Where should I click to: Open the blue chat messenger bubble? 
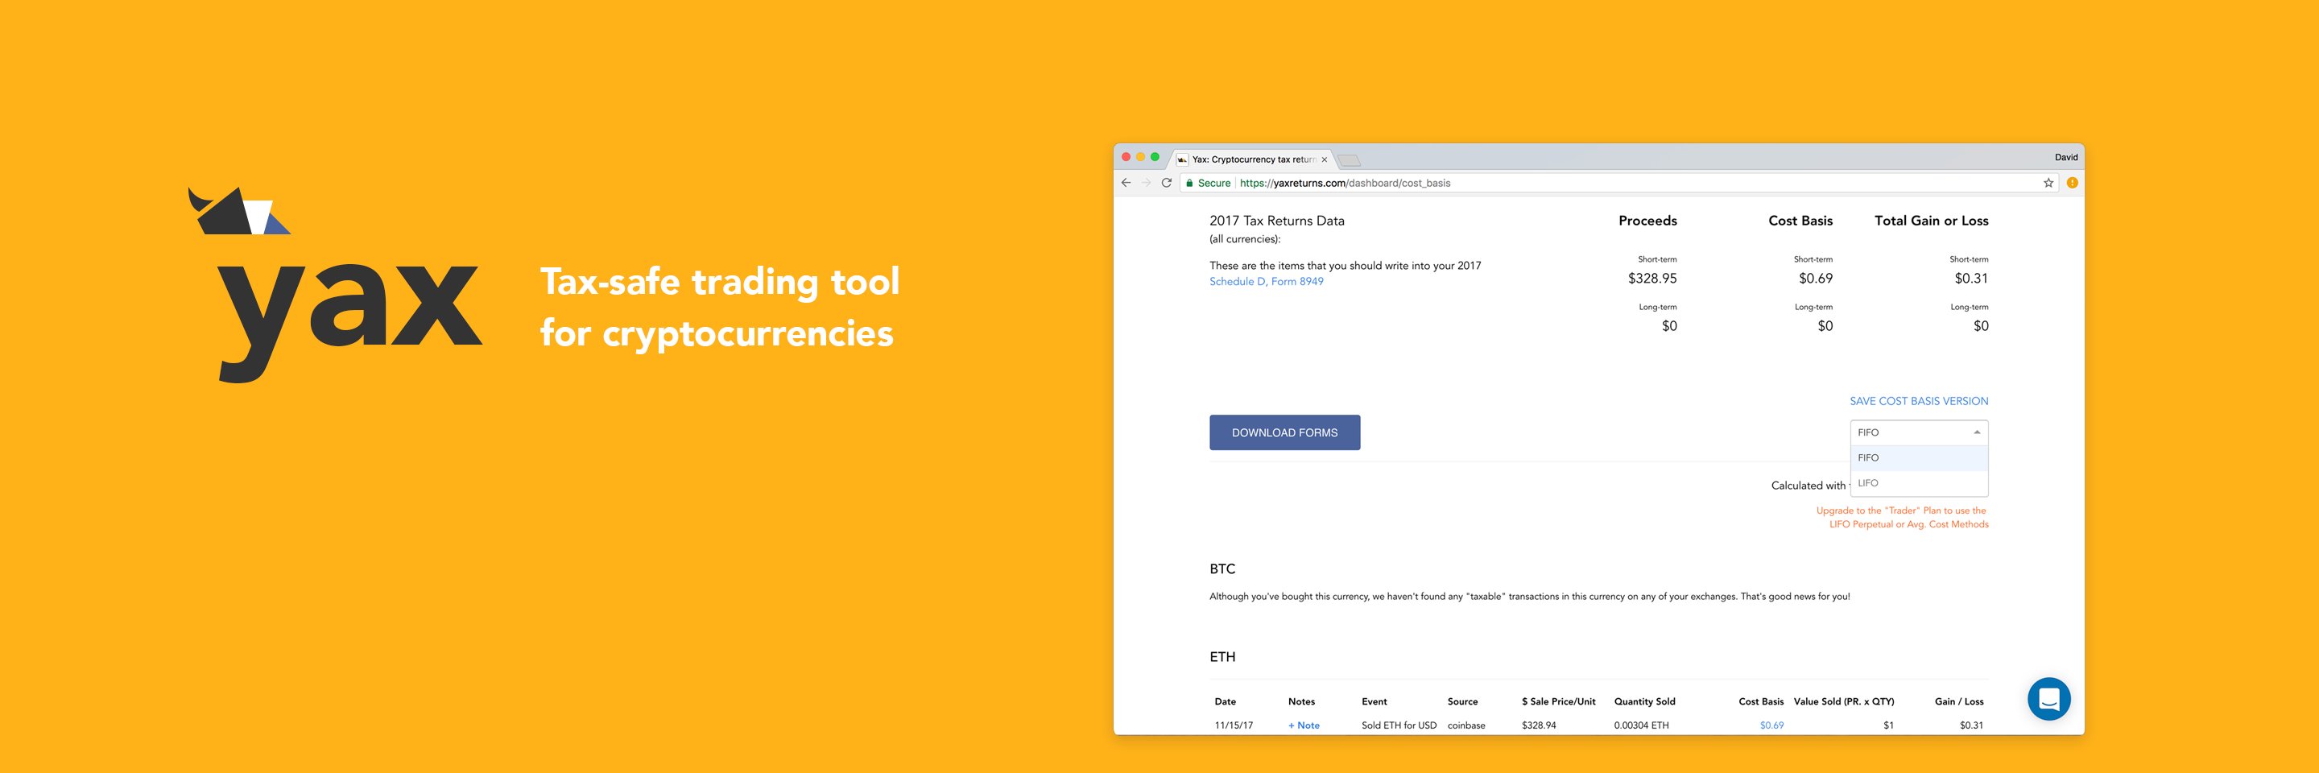[x=2049, y=699]
